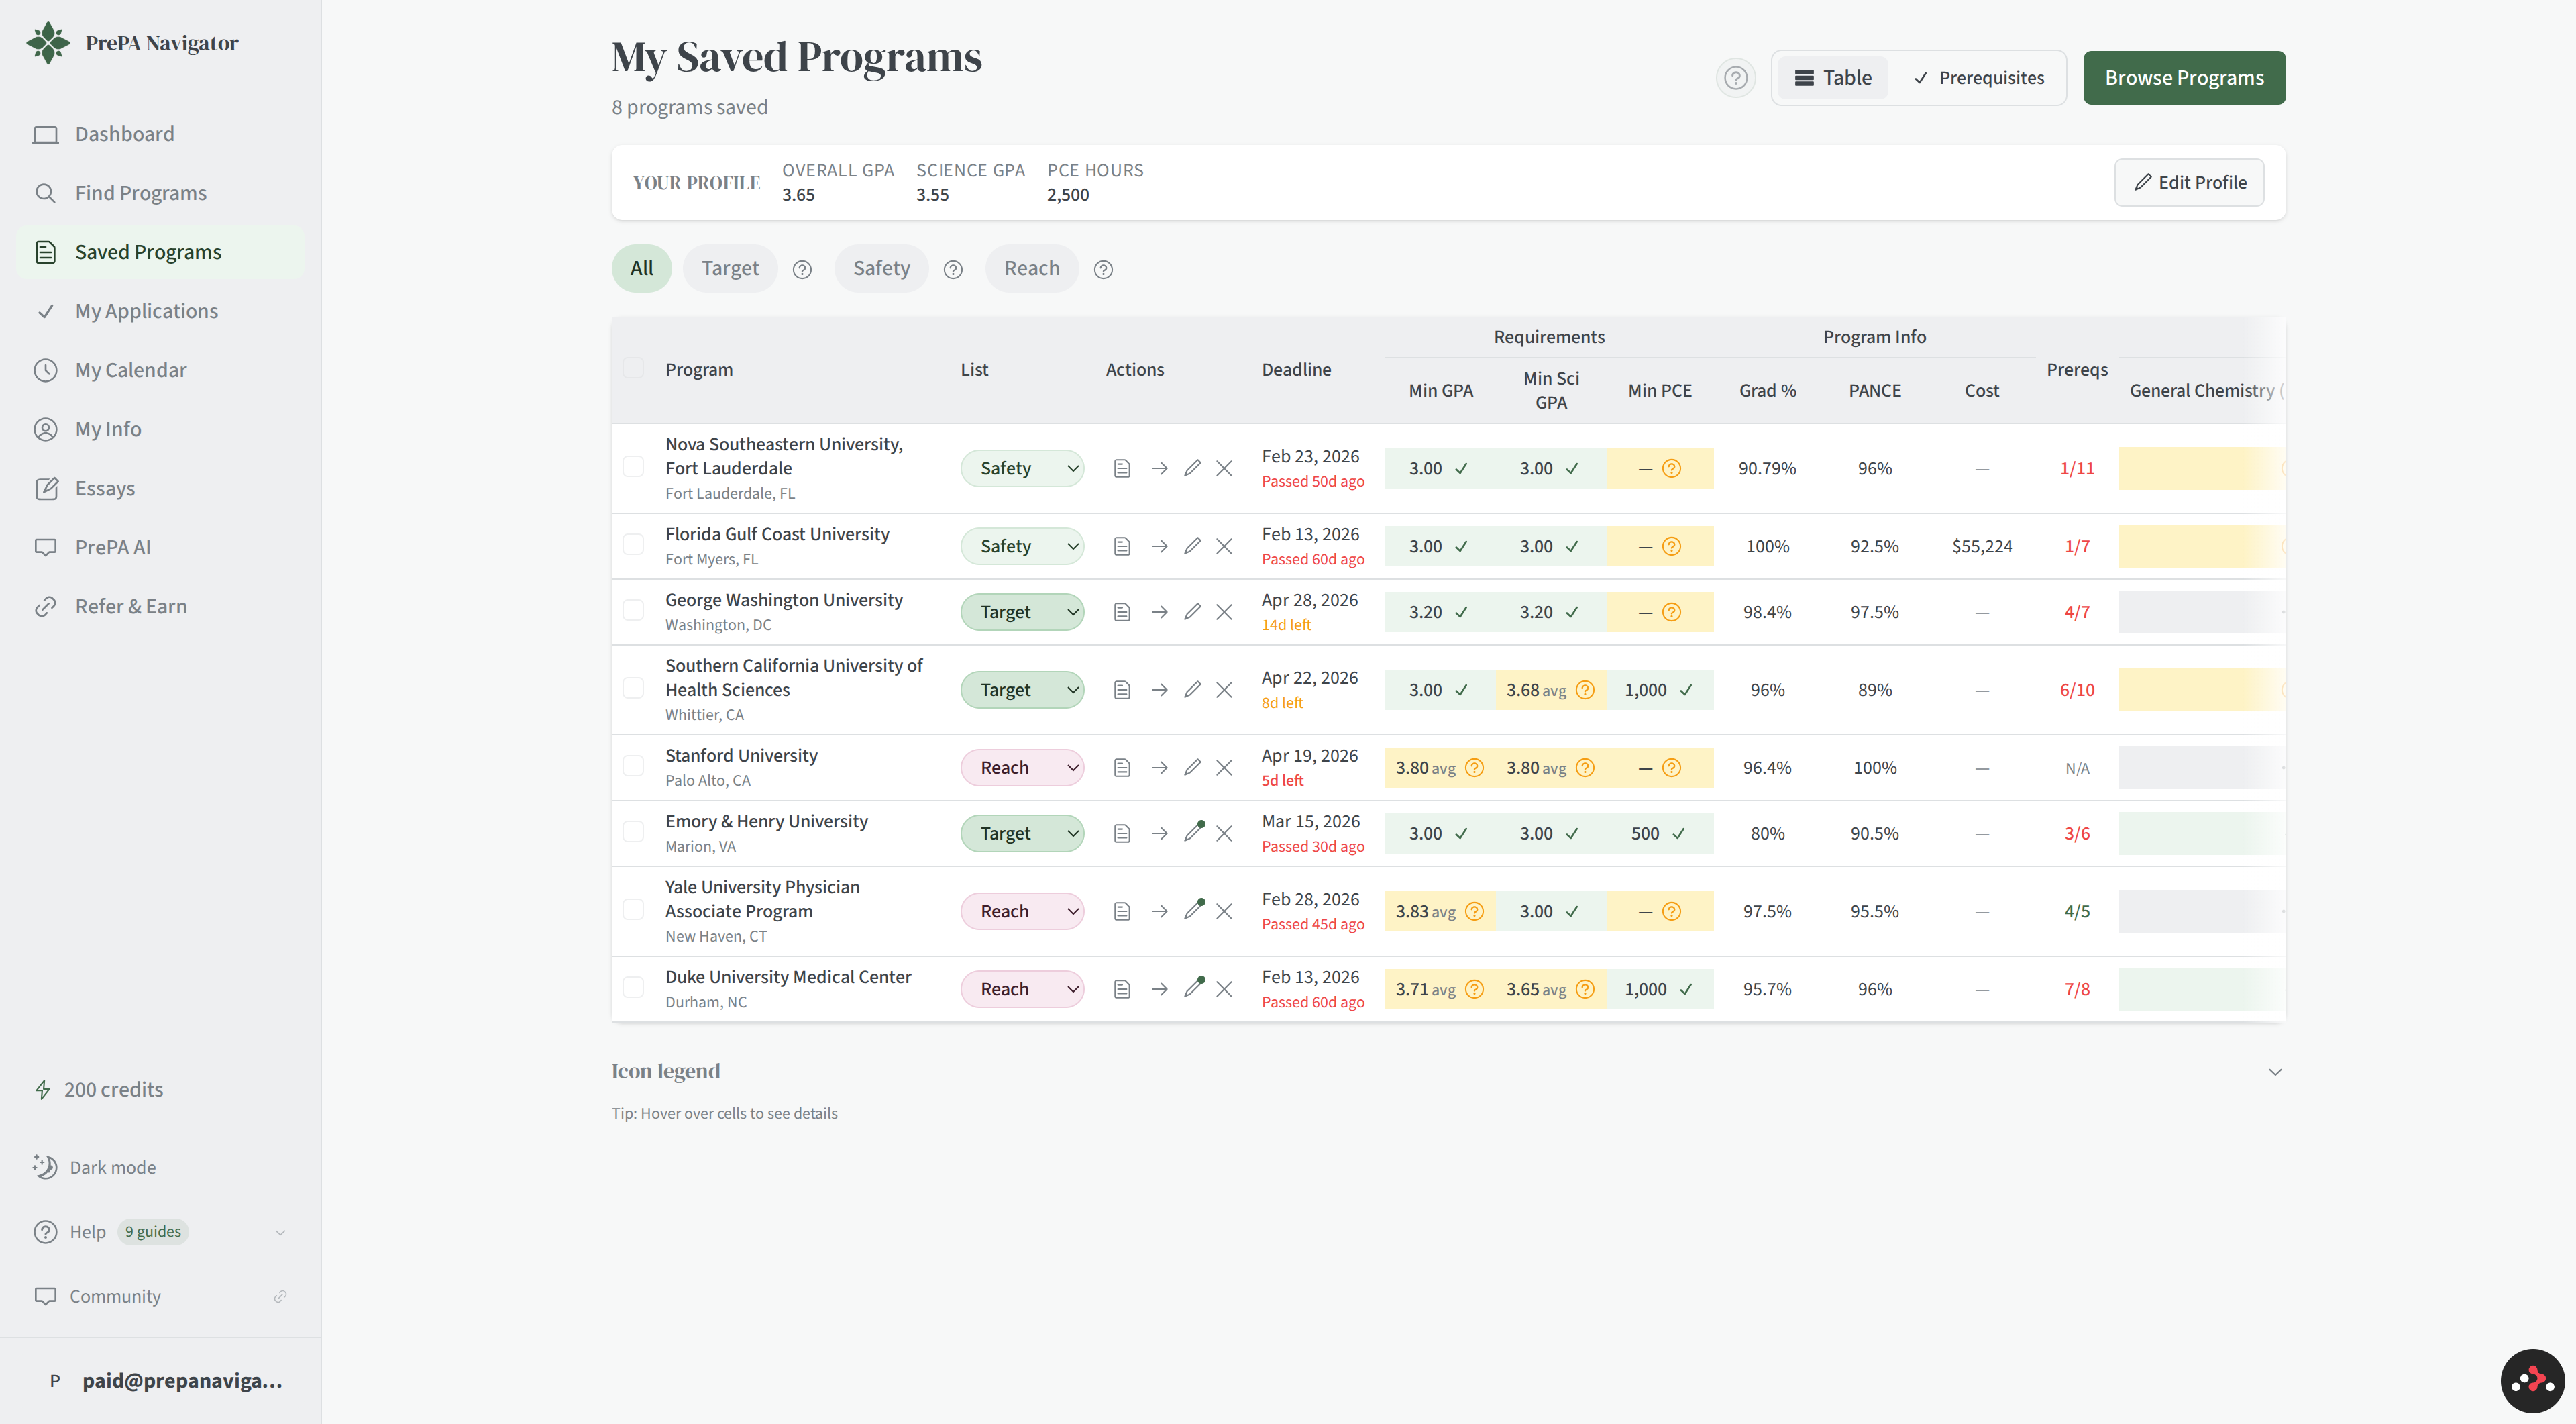Click help icon next to Target filter
The height and width of the screenshot is (1424, 2576).
coord(802,270)
